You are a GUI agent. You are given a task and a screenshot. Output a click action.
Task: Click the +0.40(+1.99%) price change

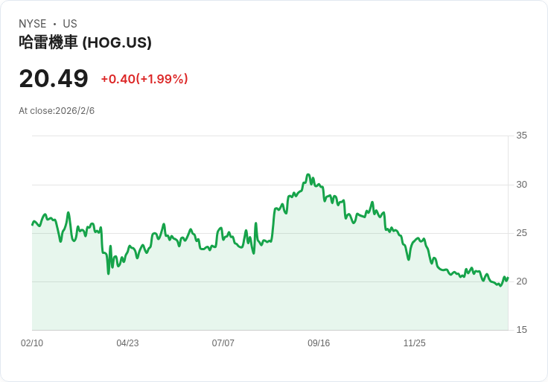[x=144, y=79]
